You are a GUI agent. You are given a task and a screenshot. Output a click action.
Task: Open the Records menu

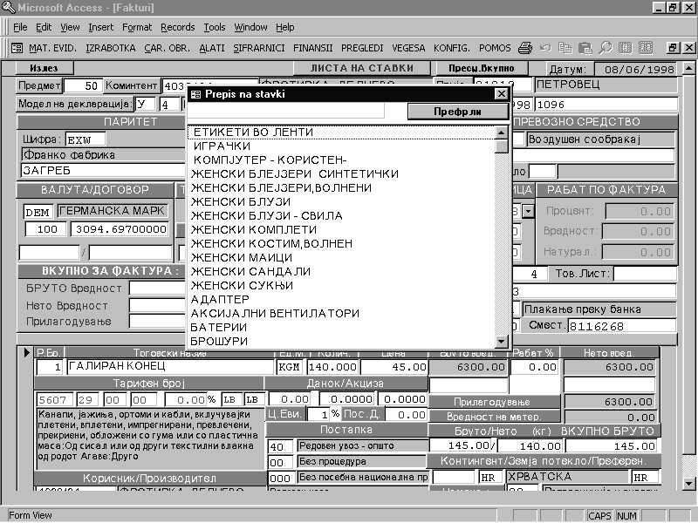tap(178, 27)
